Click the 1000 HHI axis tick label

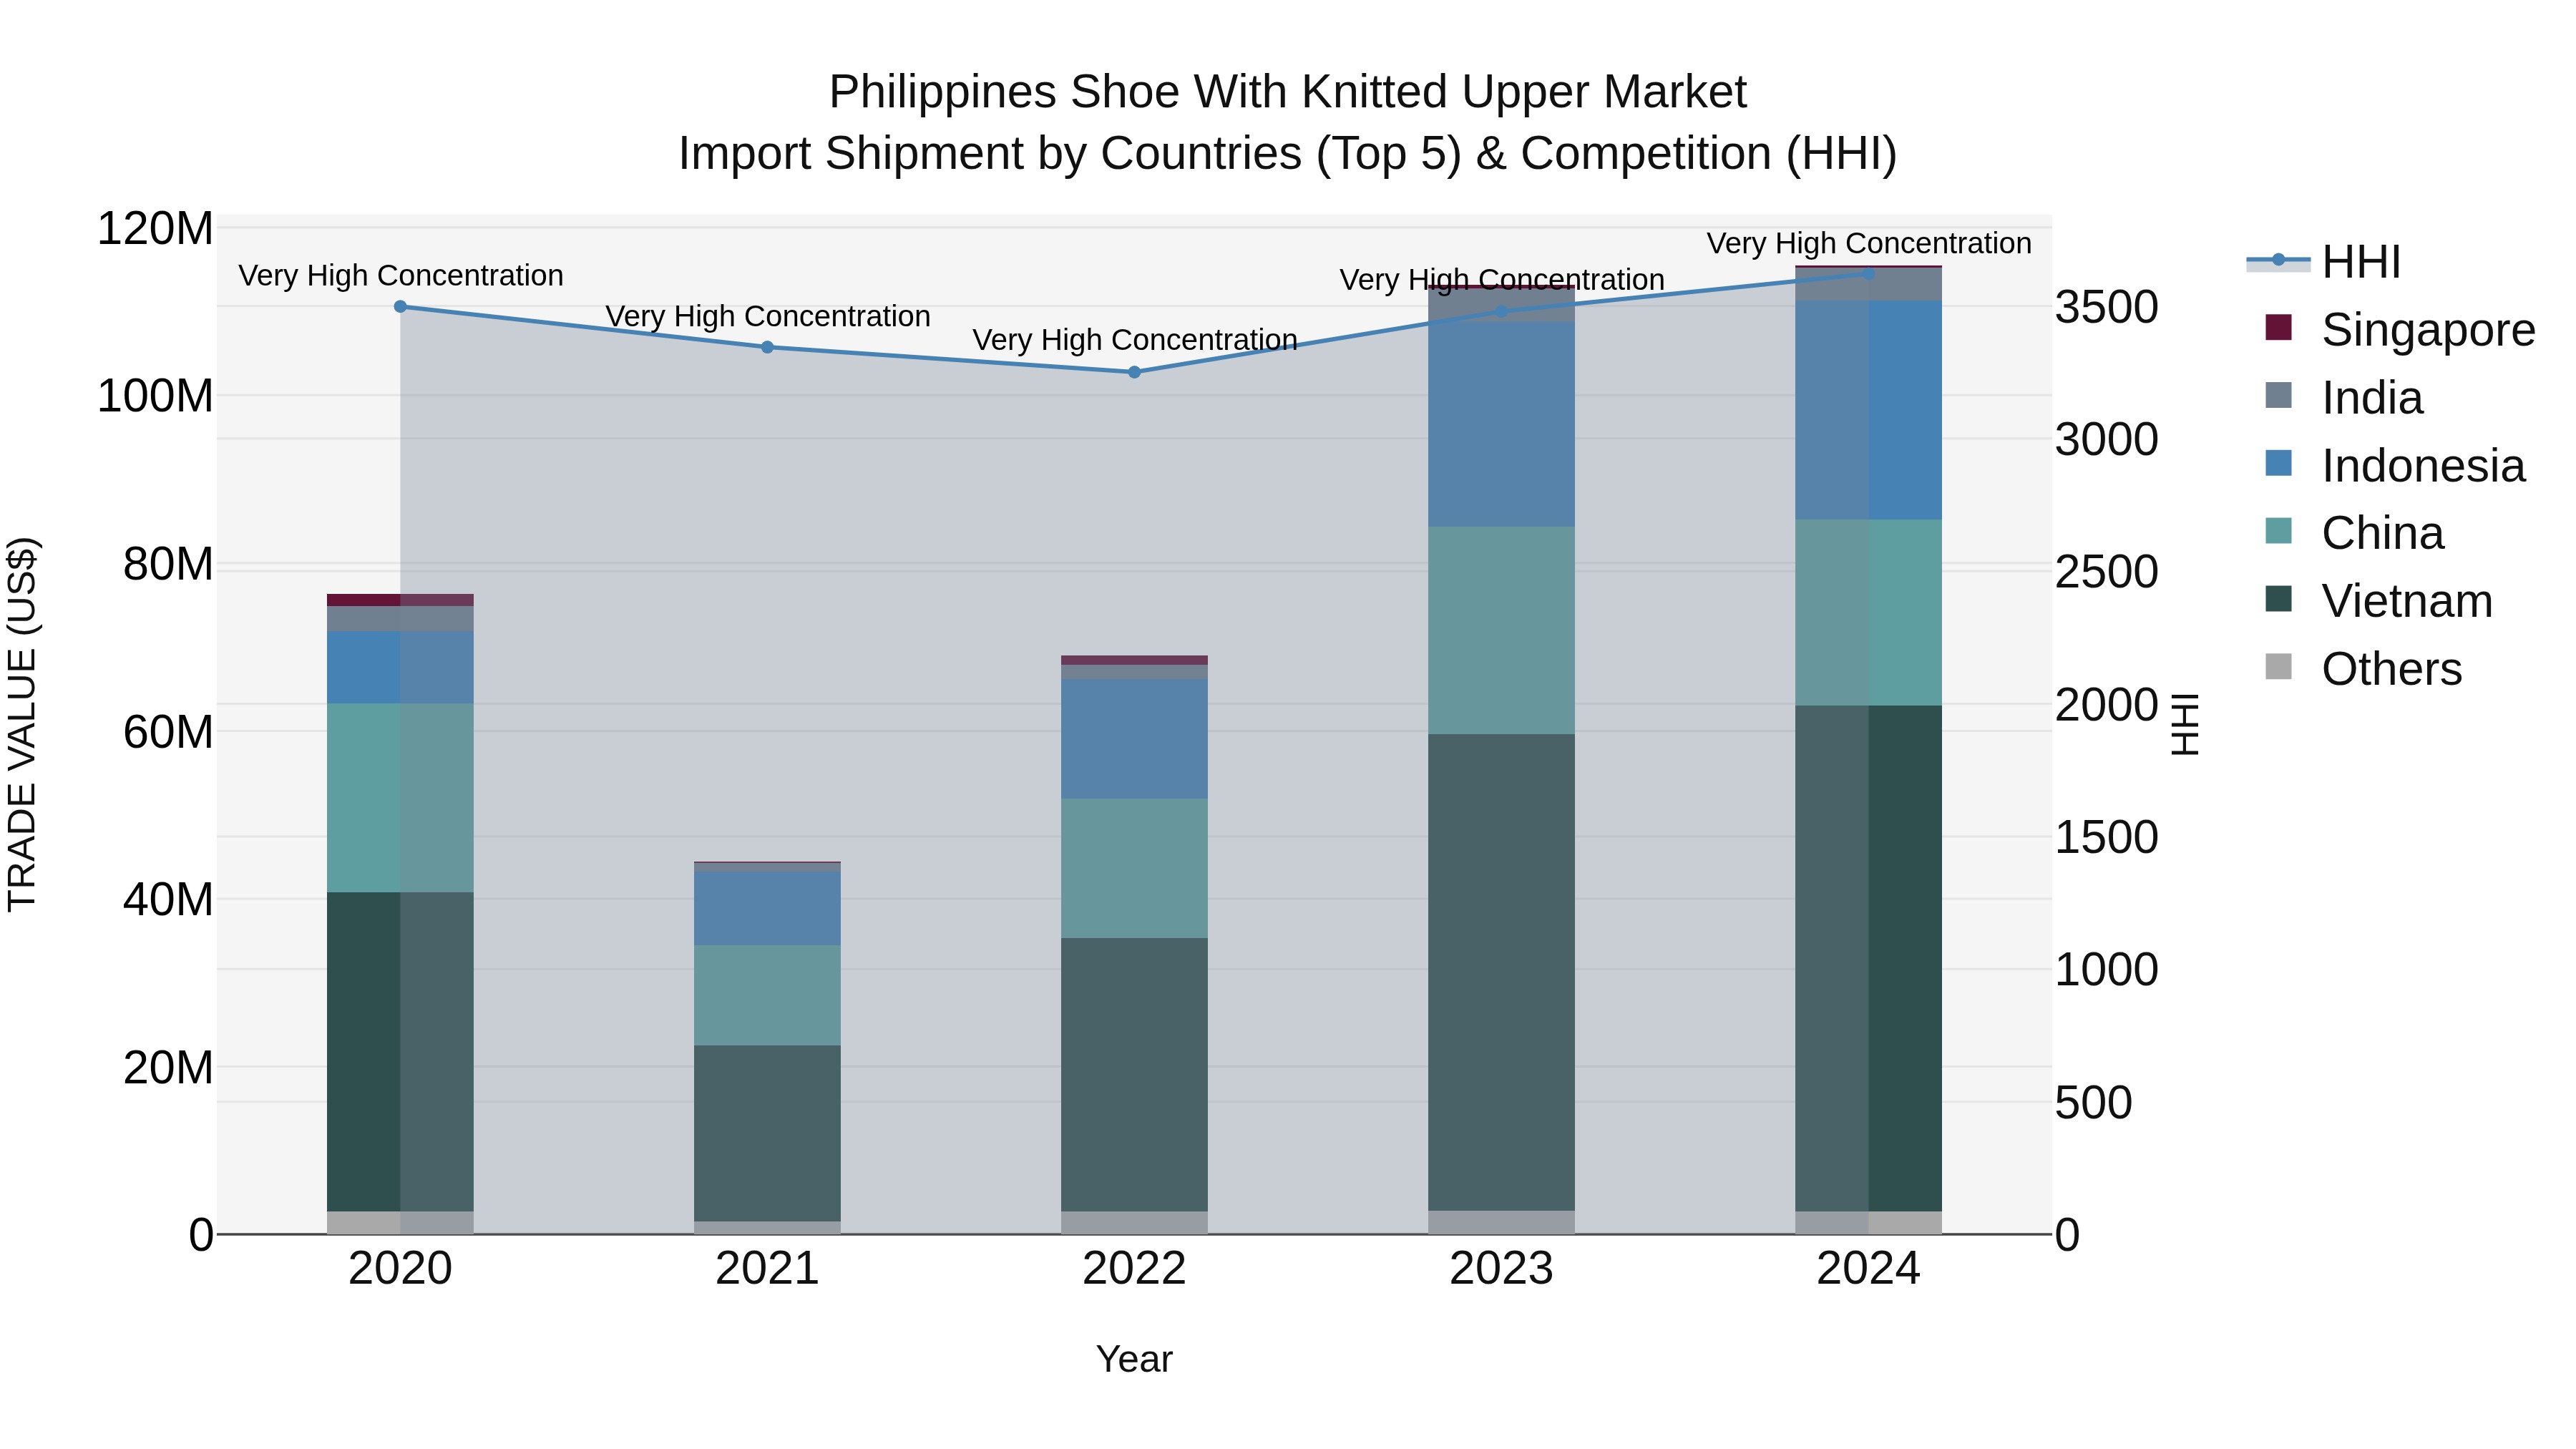(x=2106, y=970)
